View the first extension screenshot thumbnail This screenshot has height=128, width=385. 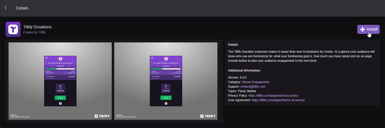pyautogui.click(x=60, y=81)
